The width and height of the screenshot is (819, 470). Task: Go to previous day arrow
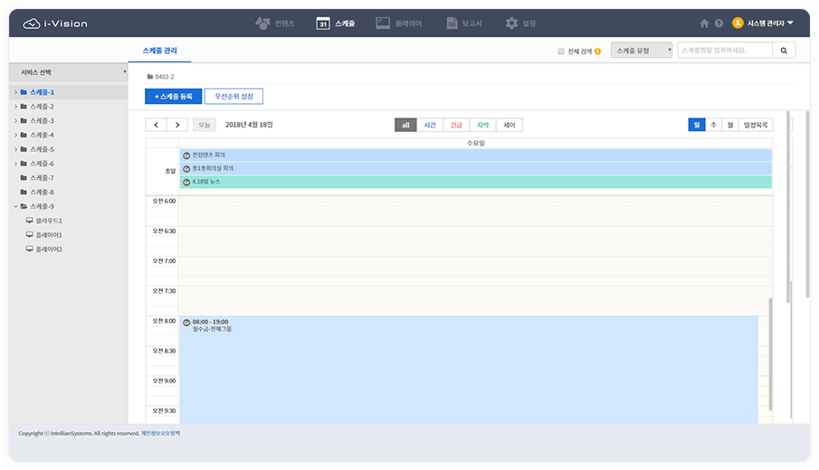[157, 125]
